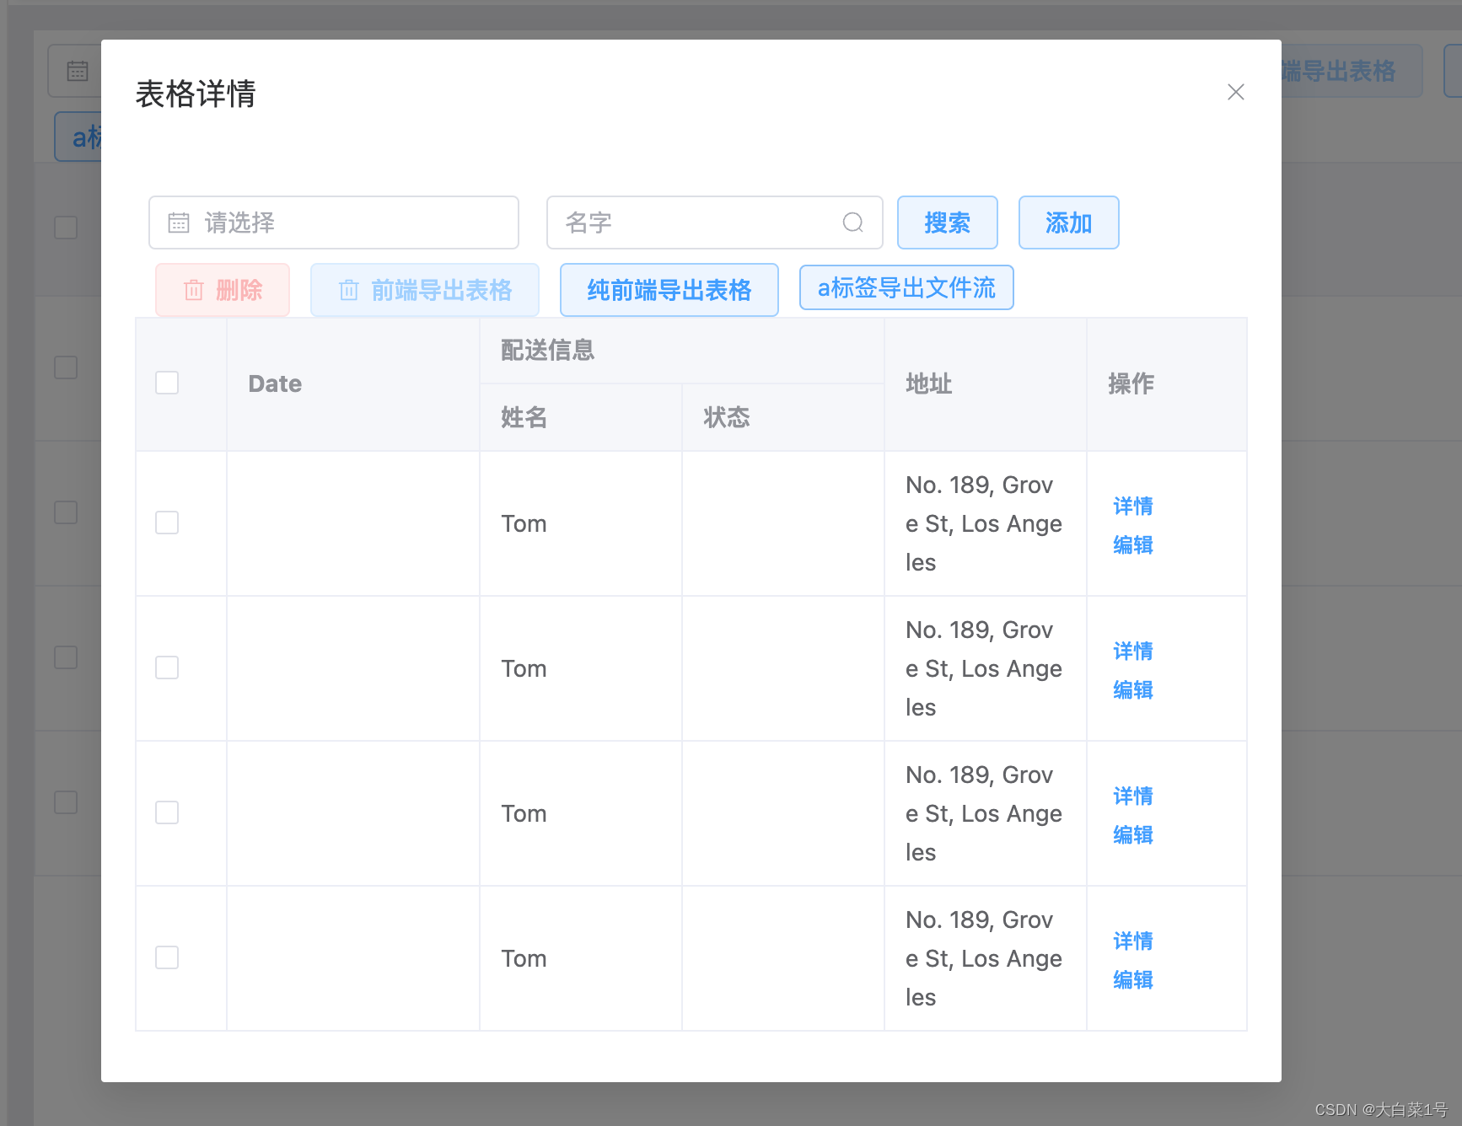Toggle the select-all checkbox in the table header
This screenshot has width=1462, height=1126.
click(x=167, y=383)
